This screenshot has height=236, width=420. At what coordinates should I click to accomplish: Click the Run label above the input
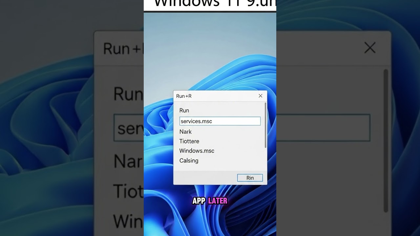[x=184, y=110]
